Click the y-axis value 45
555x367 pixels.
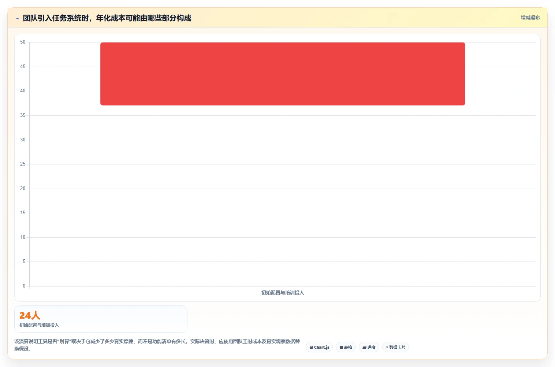tap(23, 67)
